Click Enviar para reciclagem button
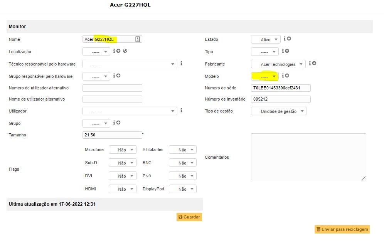 (x=342, y=229)
